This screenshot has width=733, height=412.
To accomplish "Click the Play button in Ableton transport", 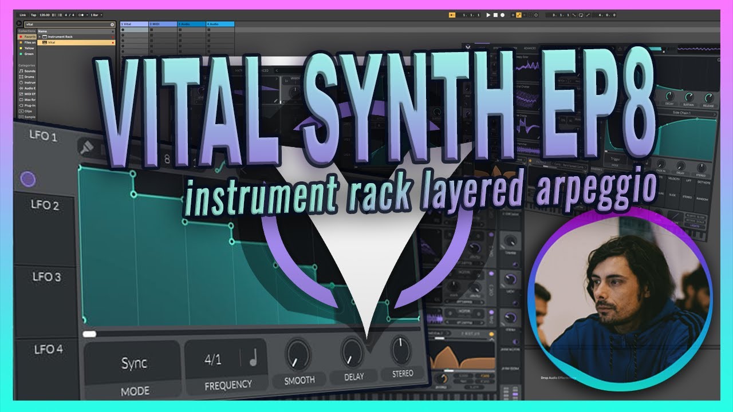I will pyautogui.click(x=488, y=15).
